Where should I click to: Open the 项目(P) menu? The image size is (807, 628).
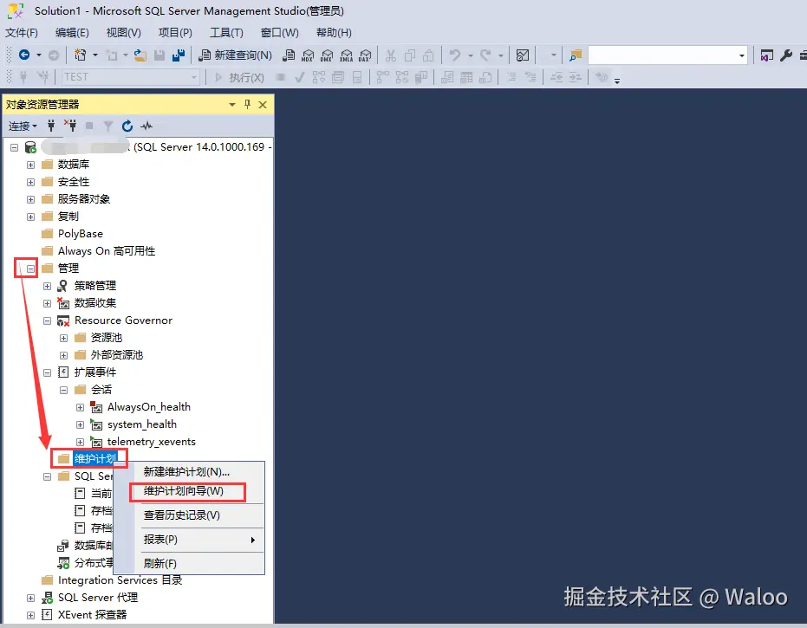(175, 33)
